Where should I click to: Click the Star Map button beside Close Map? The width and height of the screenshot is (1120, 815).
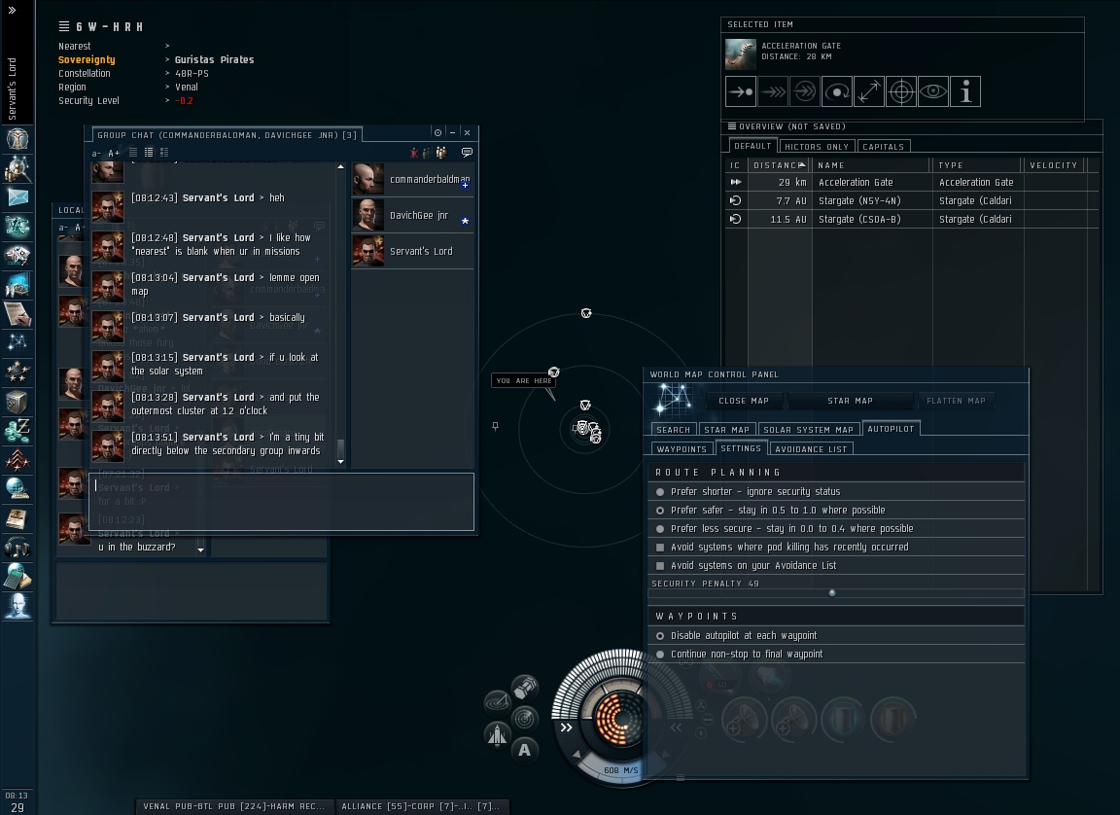[850, 401]
